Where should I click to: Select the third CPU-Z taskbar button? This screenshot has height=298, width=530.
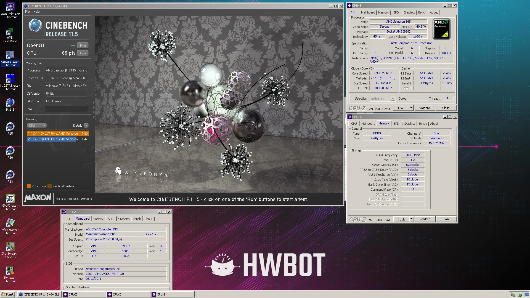[x=173, y=294]
